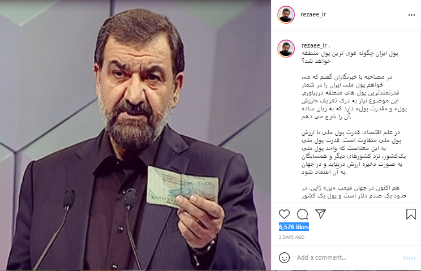Viewport: 421px width, 271px height.
Task: Like the post with the heart icon
Action: [284, 214]
